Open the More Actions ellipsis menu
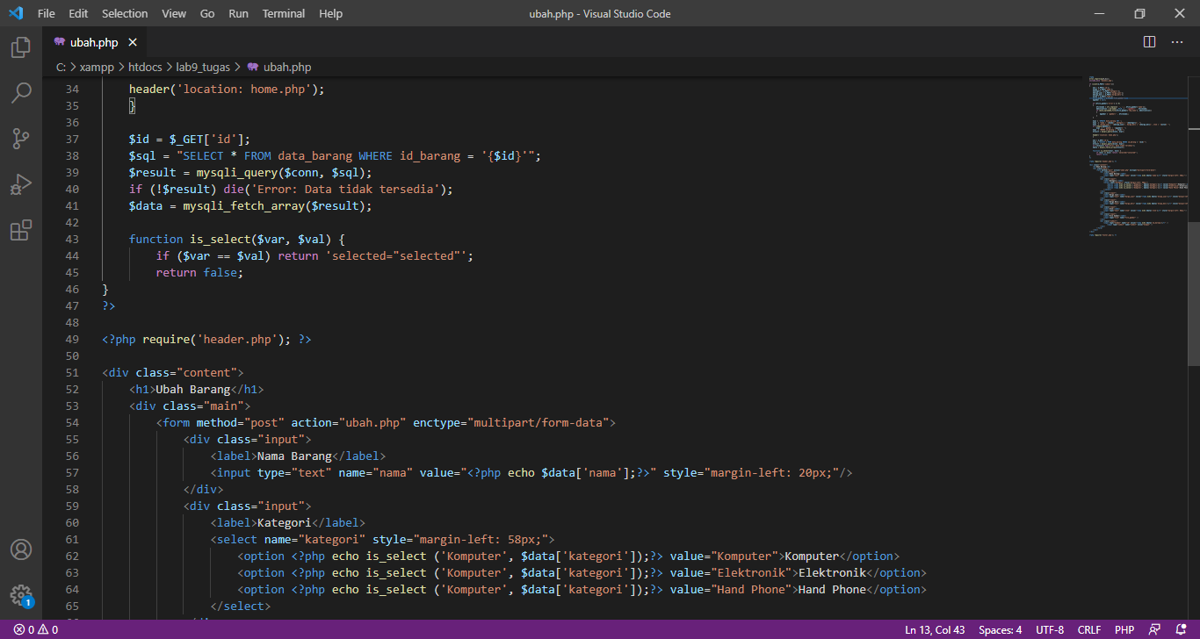 [1177, 42]
